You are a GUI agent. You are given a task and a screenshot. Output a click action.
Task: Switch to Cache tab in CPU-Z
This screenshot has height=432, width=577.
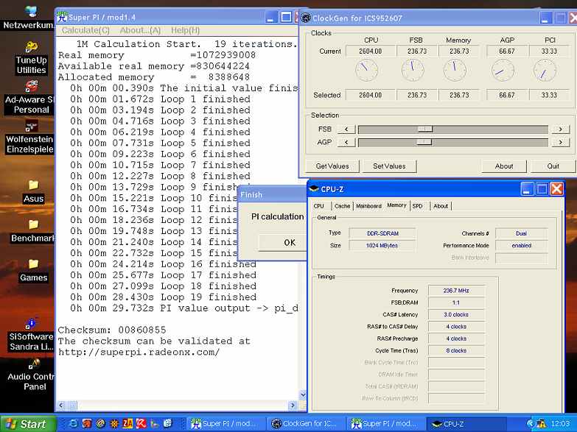tap(342, 206)
